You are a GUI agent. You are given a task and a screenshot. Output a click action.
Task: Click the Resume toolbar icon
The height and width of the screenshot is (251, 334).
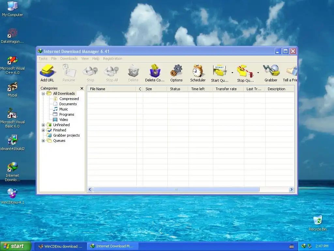tap(69, 73)
